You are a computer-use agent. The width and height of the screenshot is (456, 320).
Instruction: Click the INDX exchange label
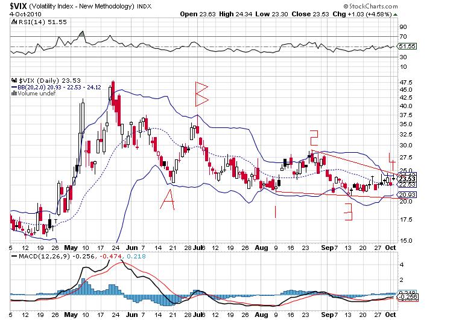coord(144,6)
